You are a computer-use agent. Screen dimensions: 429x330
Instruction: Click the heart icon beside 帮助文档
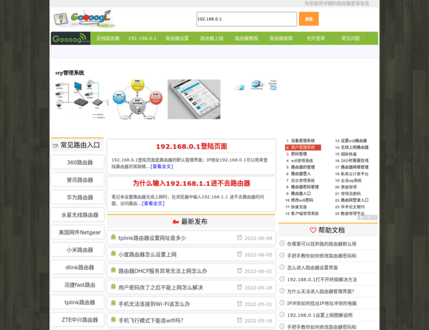point(313,230)
